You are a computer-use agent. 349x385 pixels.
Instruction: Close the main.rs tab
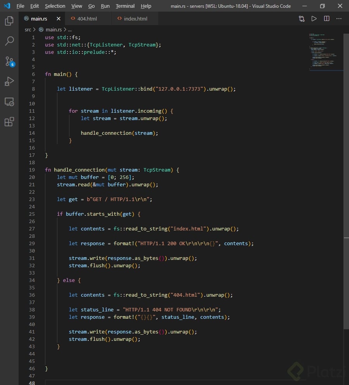pos(59,19)
